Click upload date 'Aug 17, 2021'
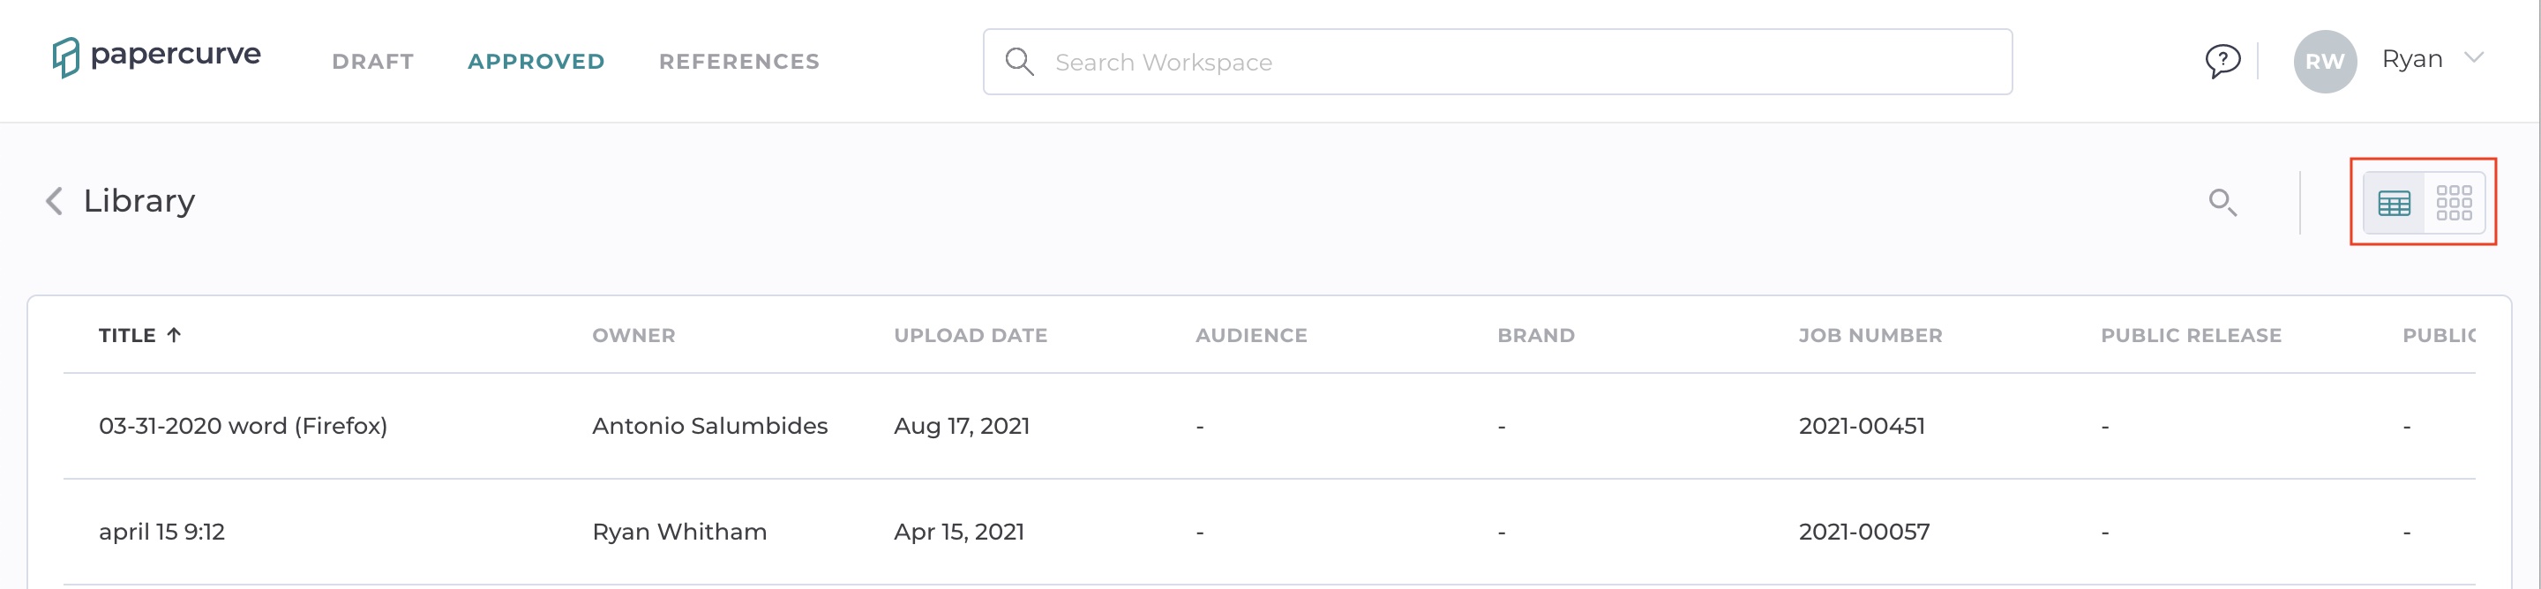This screenshot has width=2541, height=589. coord(961,426)
